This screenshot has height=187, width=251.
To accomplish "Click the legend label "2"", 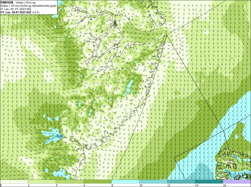I will pos(29,185).
